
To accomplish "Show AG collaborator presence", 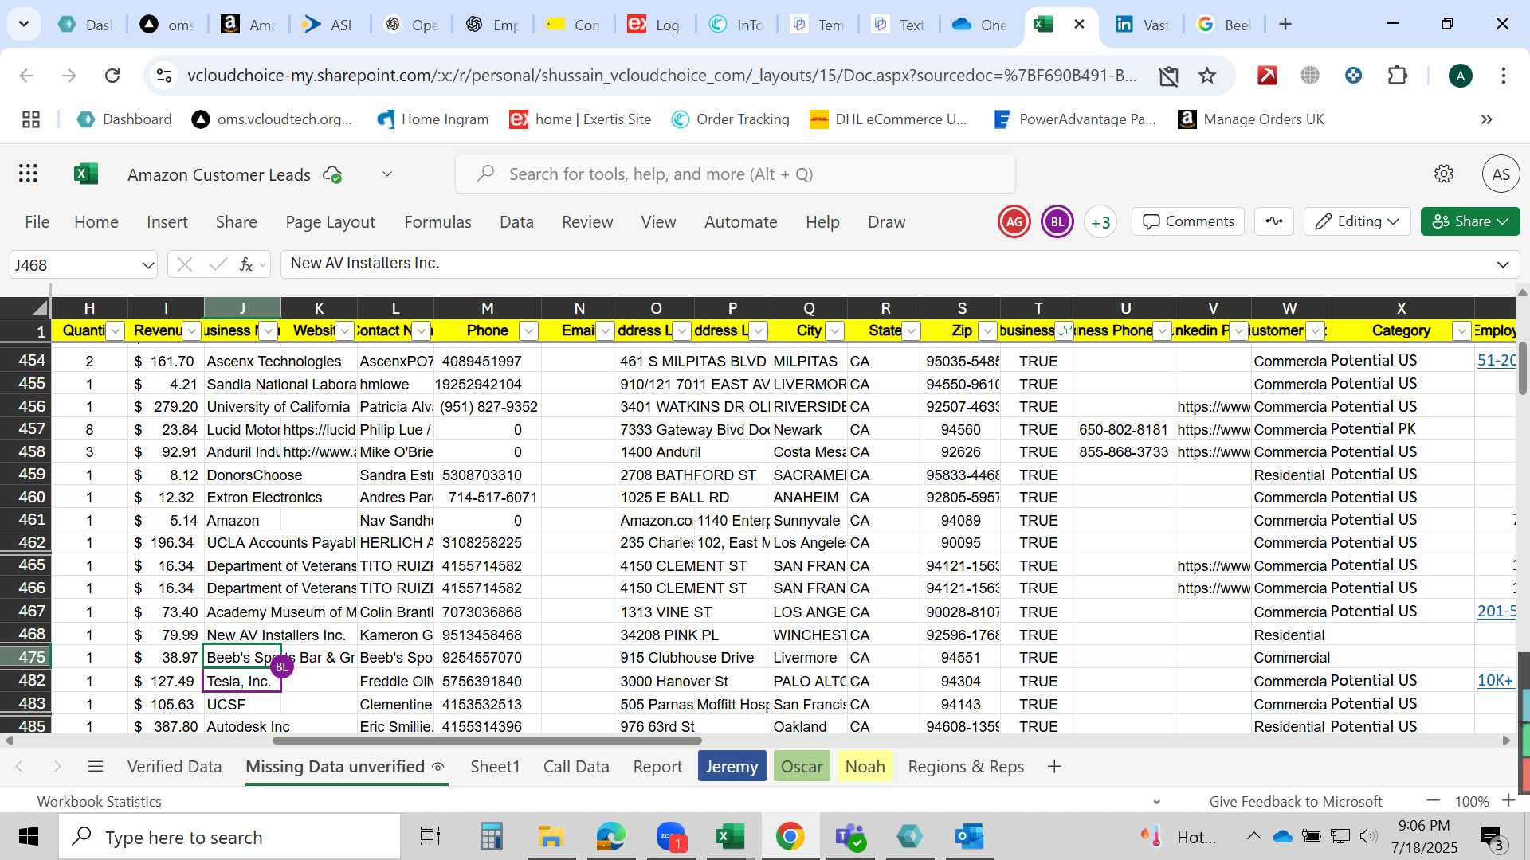I will [x=1014, y=222].
